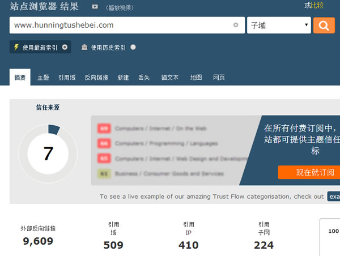
Task: Click the 比较 link
Action: [317, 5]
